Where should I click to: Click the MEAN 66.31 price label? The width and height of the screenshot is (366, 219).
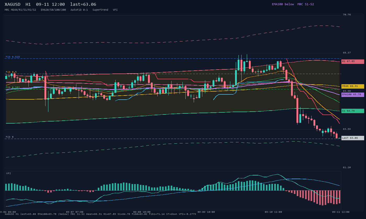(353, 86)
